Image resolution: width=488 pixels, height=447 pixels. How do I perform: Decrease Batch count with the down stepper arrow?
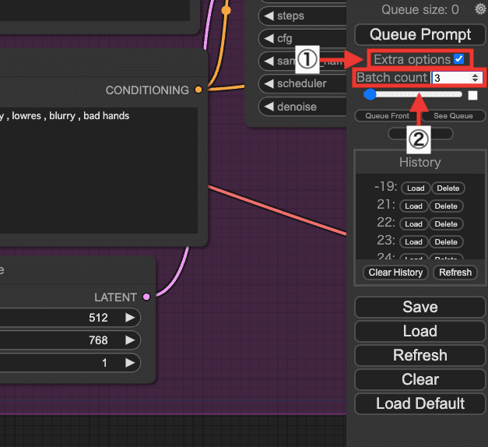pyautogui.click(x=475, y=80)
